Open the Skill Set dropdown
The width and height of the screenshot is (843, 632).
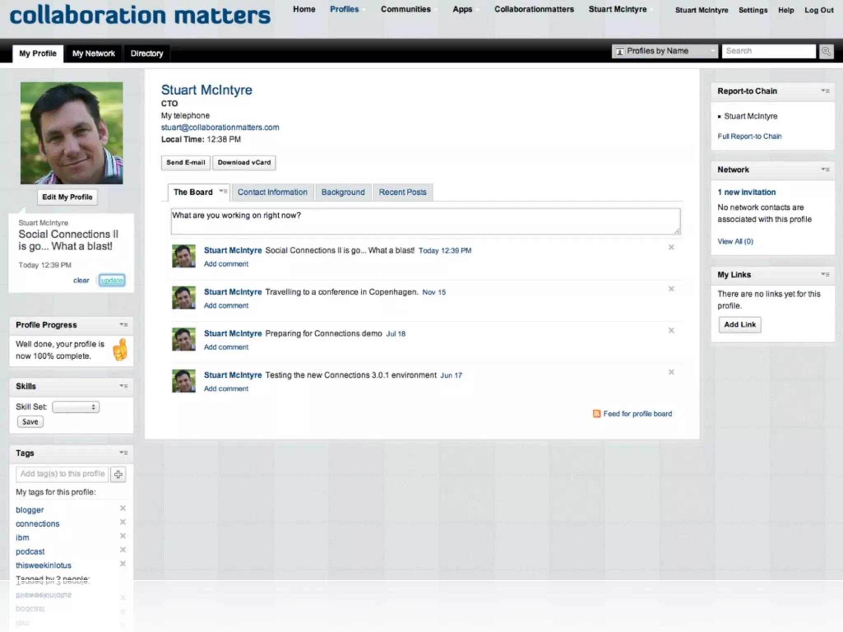click(x=76, y=407)
